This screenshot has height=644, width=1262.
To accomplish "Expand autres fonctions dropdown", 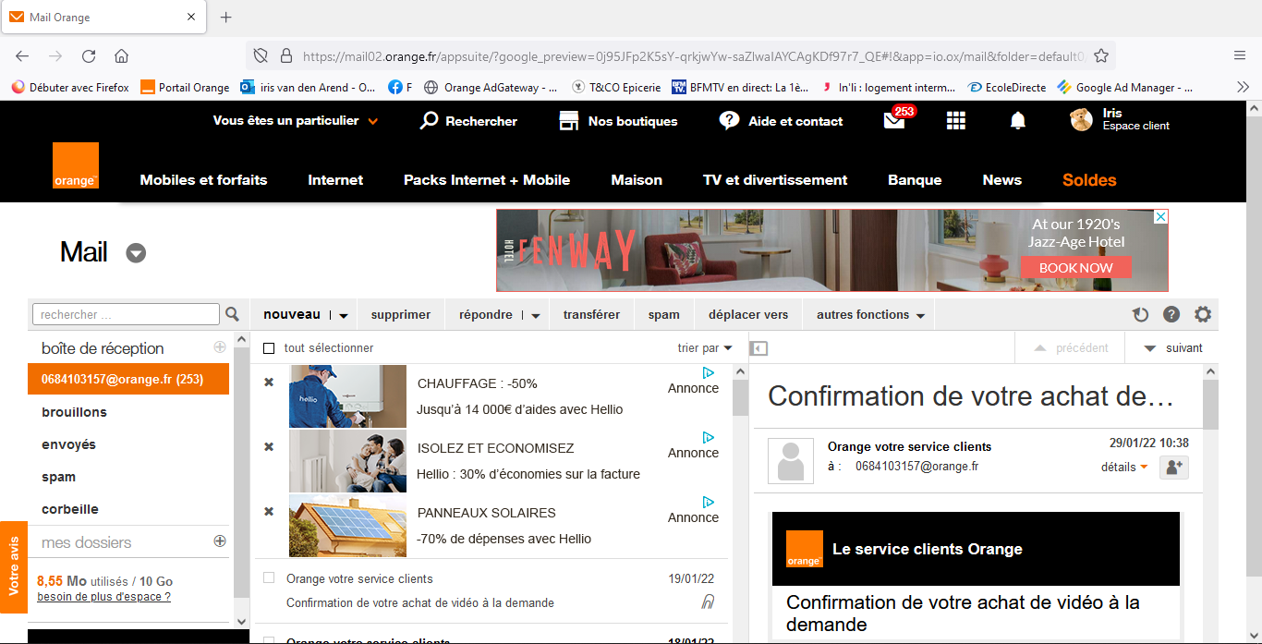I will [x=870, y=315].
